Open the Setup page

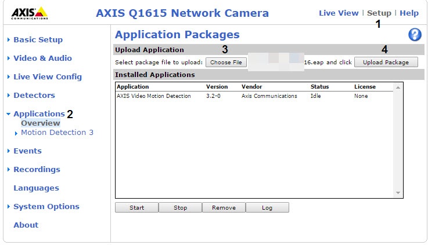(x=379, y=13)
